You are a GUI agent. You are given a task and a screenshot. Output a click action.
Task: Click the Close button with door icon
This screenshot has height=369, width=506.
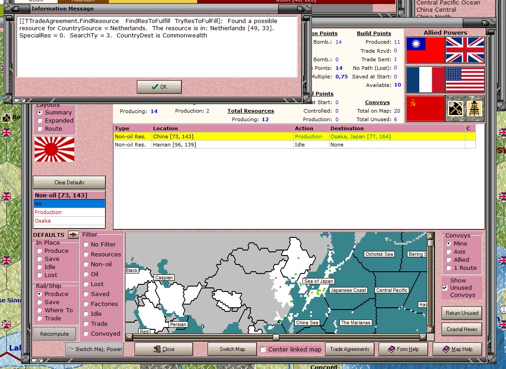(164, 349)
